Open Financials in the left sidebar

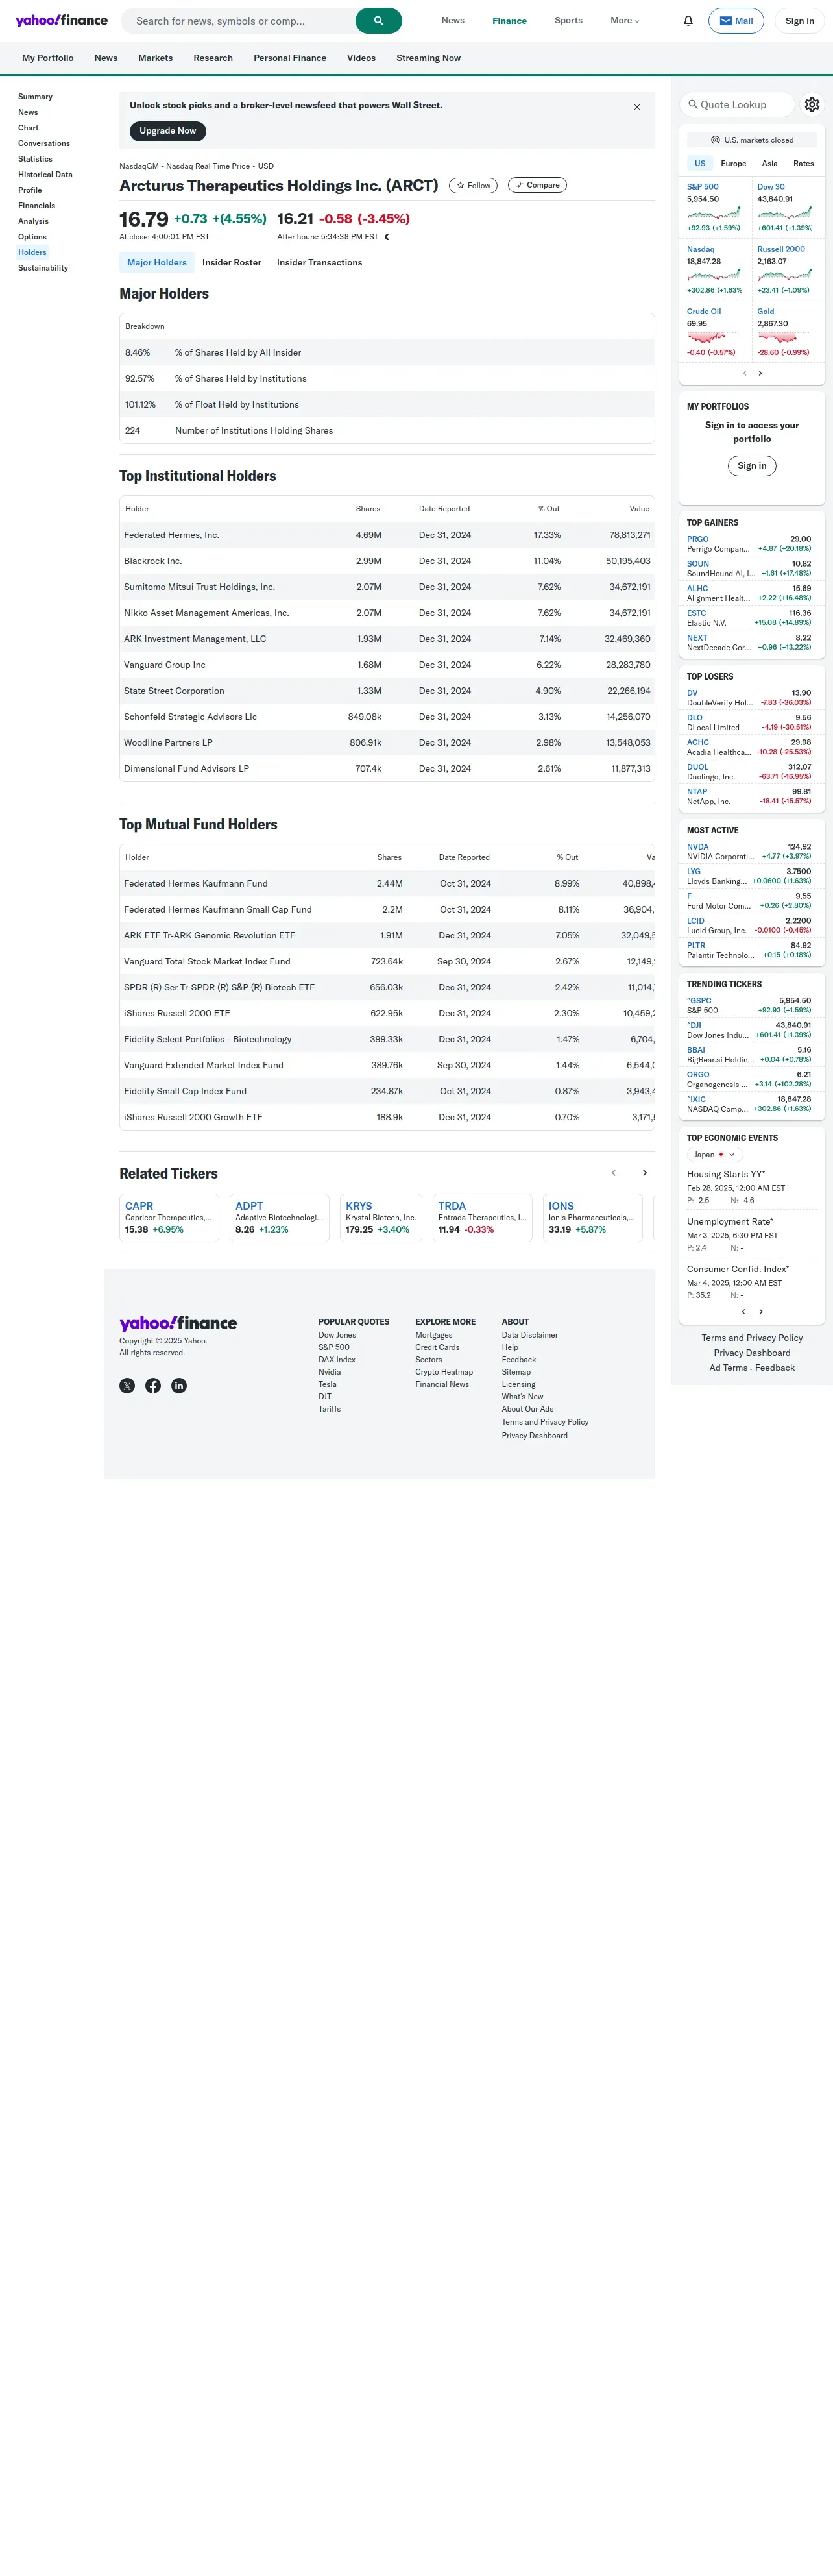tap(36, 205)
